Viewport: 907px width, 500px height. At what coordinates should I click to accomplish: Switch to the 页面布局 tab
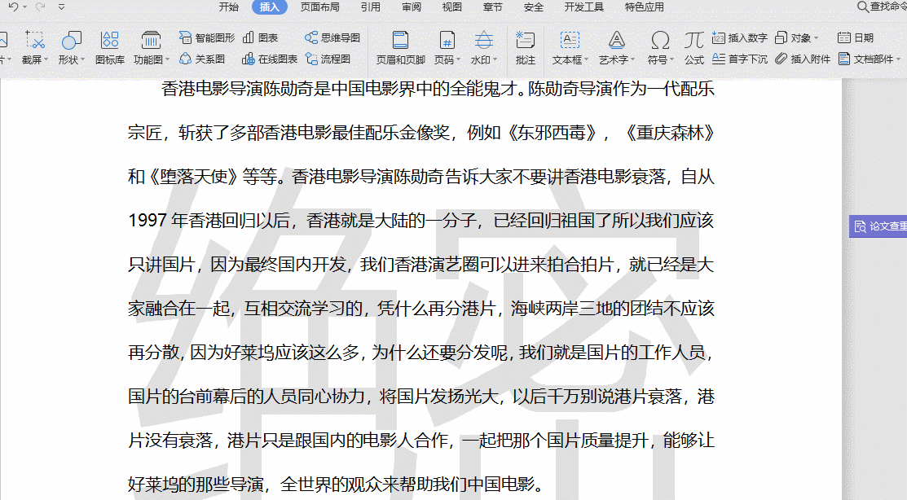click(x=320, y=7)
